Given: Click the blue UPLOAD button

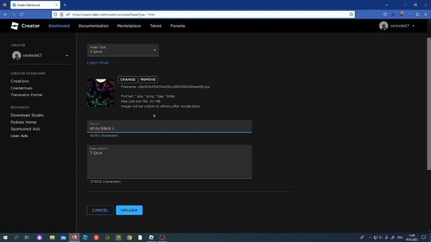Looking at the screenshot, I should pos(129,210).
